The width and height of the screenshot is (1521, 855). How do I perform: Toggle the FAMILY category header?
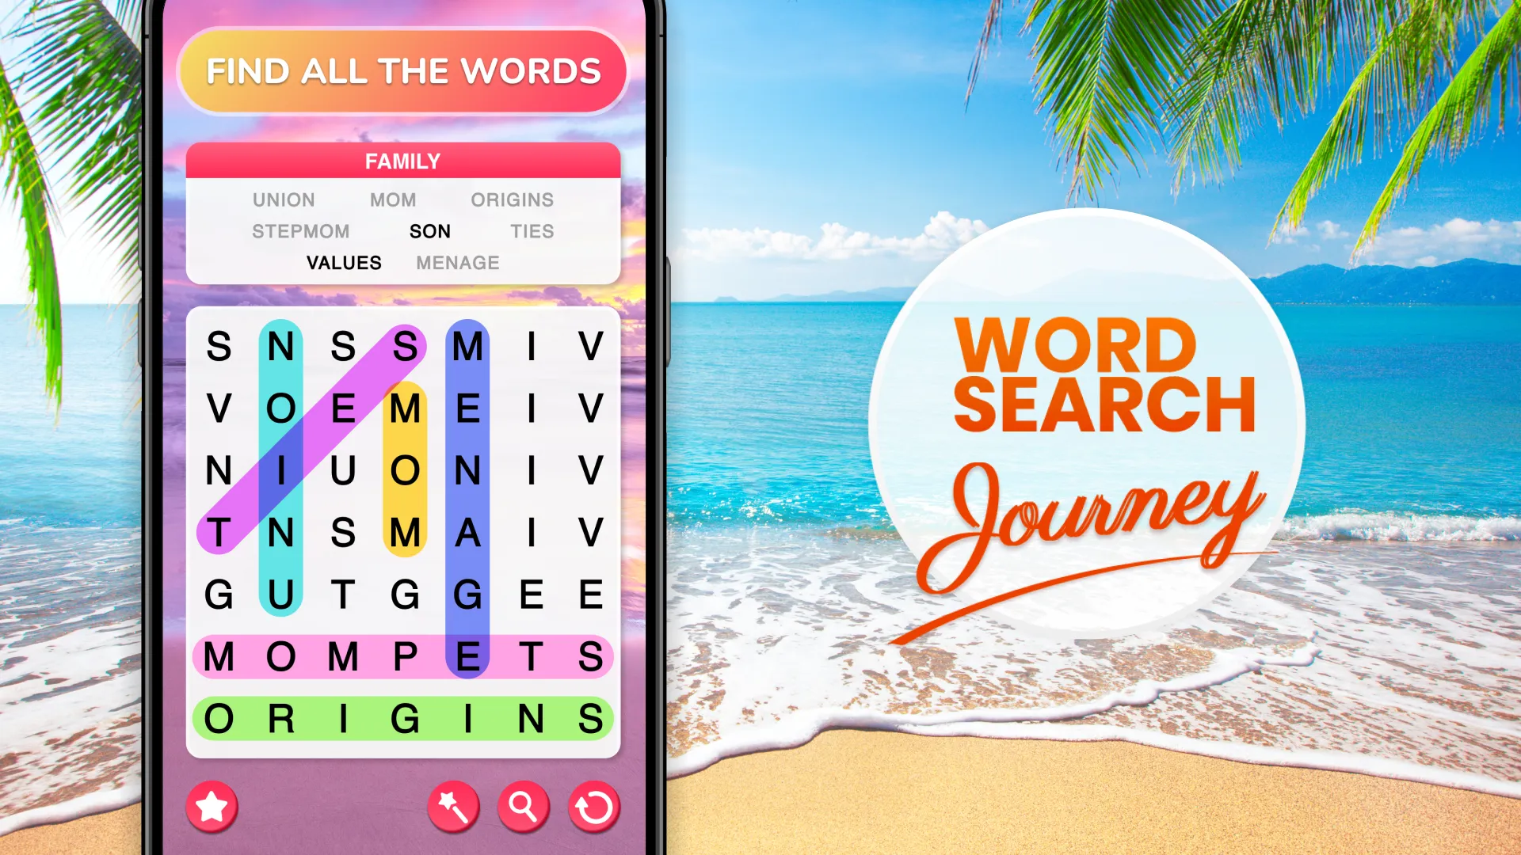tap(403, 161)
